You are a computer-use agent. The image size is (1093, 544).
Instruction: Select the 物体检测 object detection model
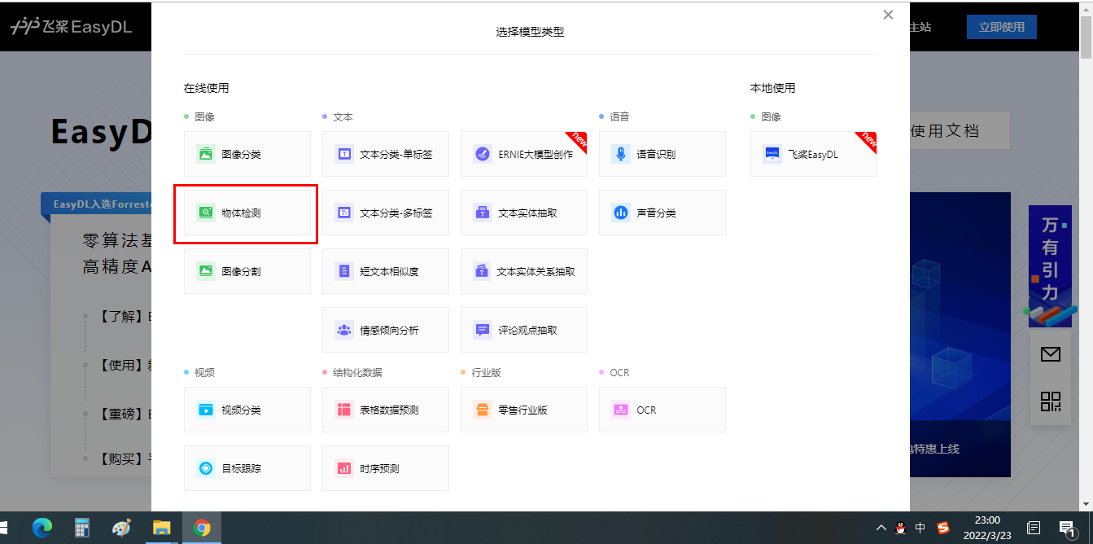click(247, 213)
